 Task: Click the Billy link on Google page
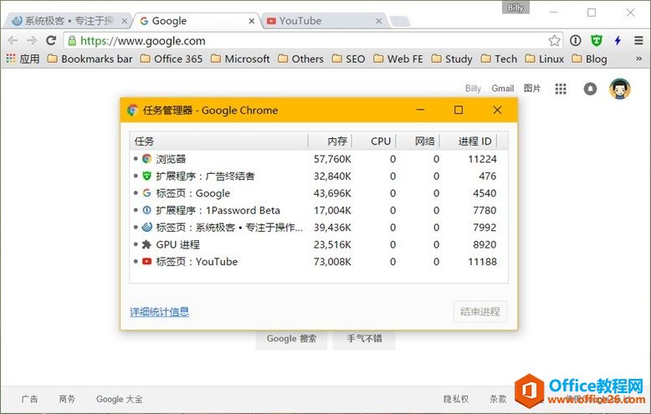[473, 89]
